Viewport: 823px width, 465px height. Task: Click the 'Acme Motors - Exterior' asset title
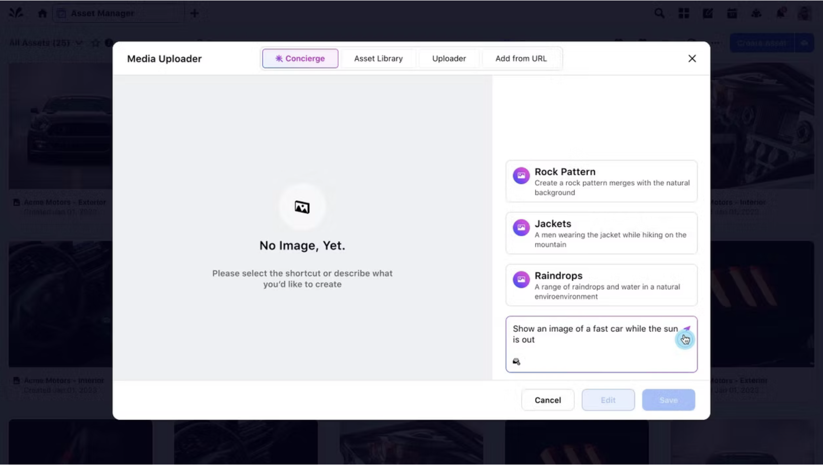point(65,202)
